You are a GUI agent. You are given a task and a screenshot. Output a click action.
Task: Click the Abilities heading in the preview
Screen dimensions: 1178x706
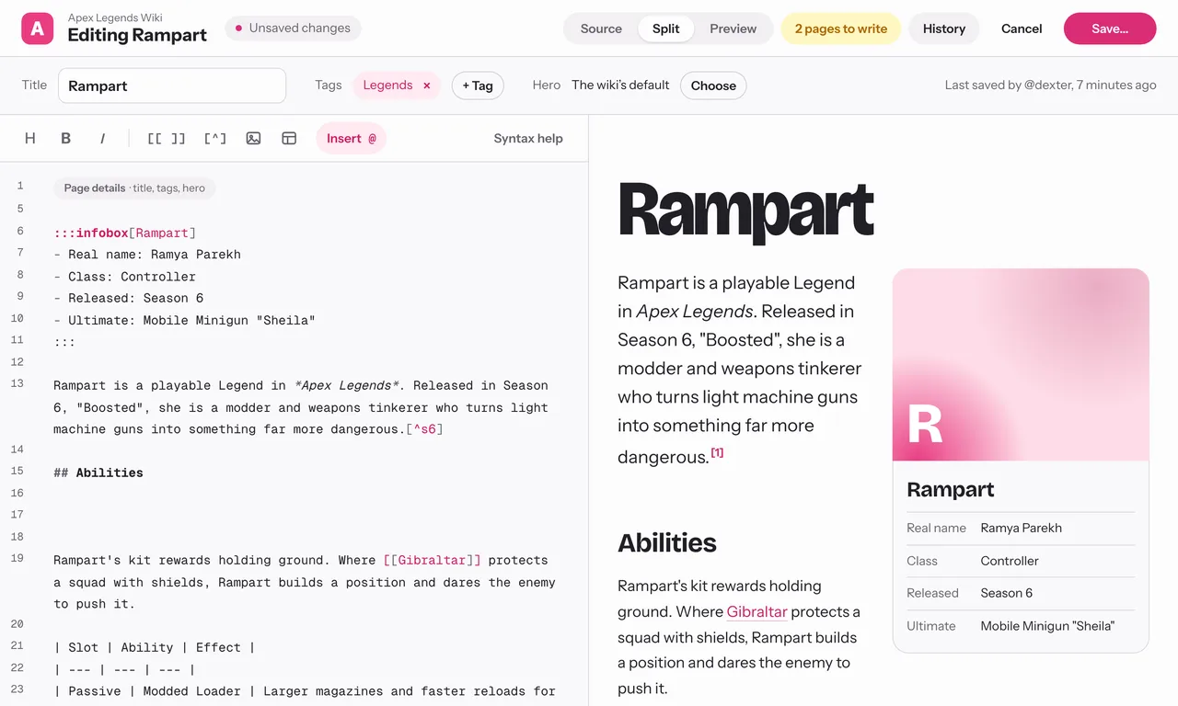667,542
